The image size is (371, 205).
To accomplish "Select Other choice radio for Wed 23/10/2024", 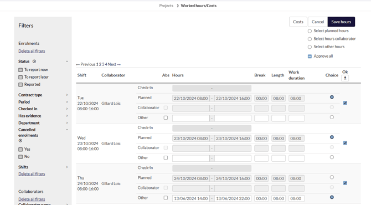I will [332, 157].
